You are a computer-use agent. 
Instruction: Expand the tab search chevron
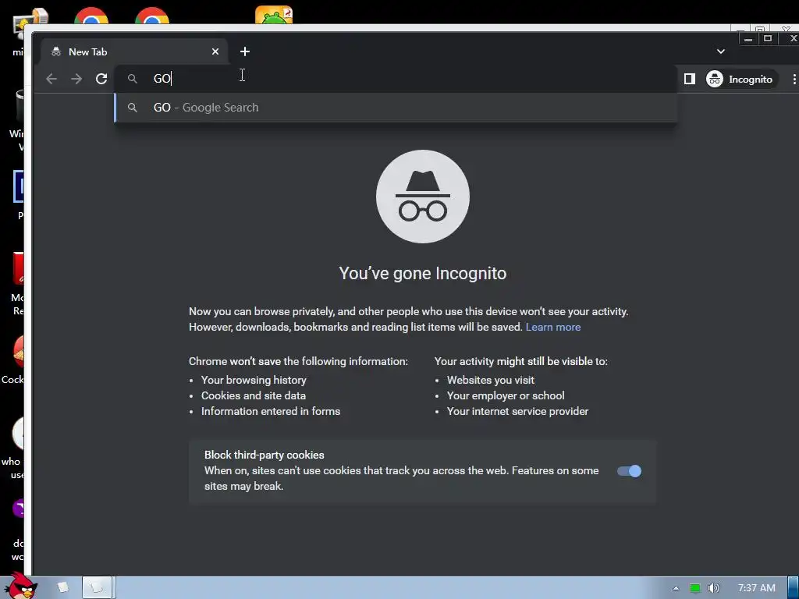720,51
